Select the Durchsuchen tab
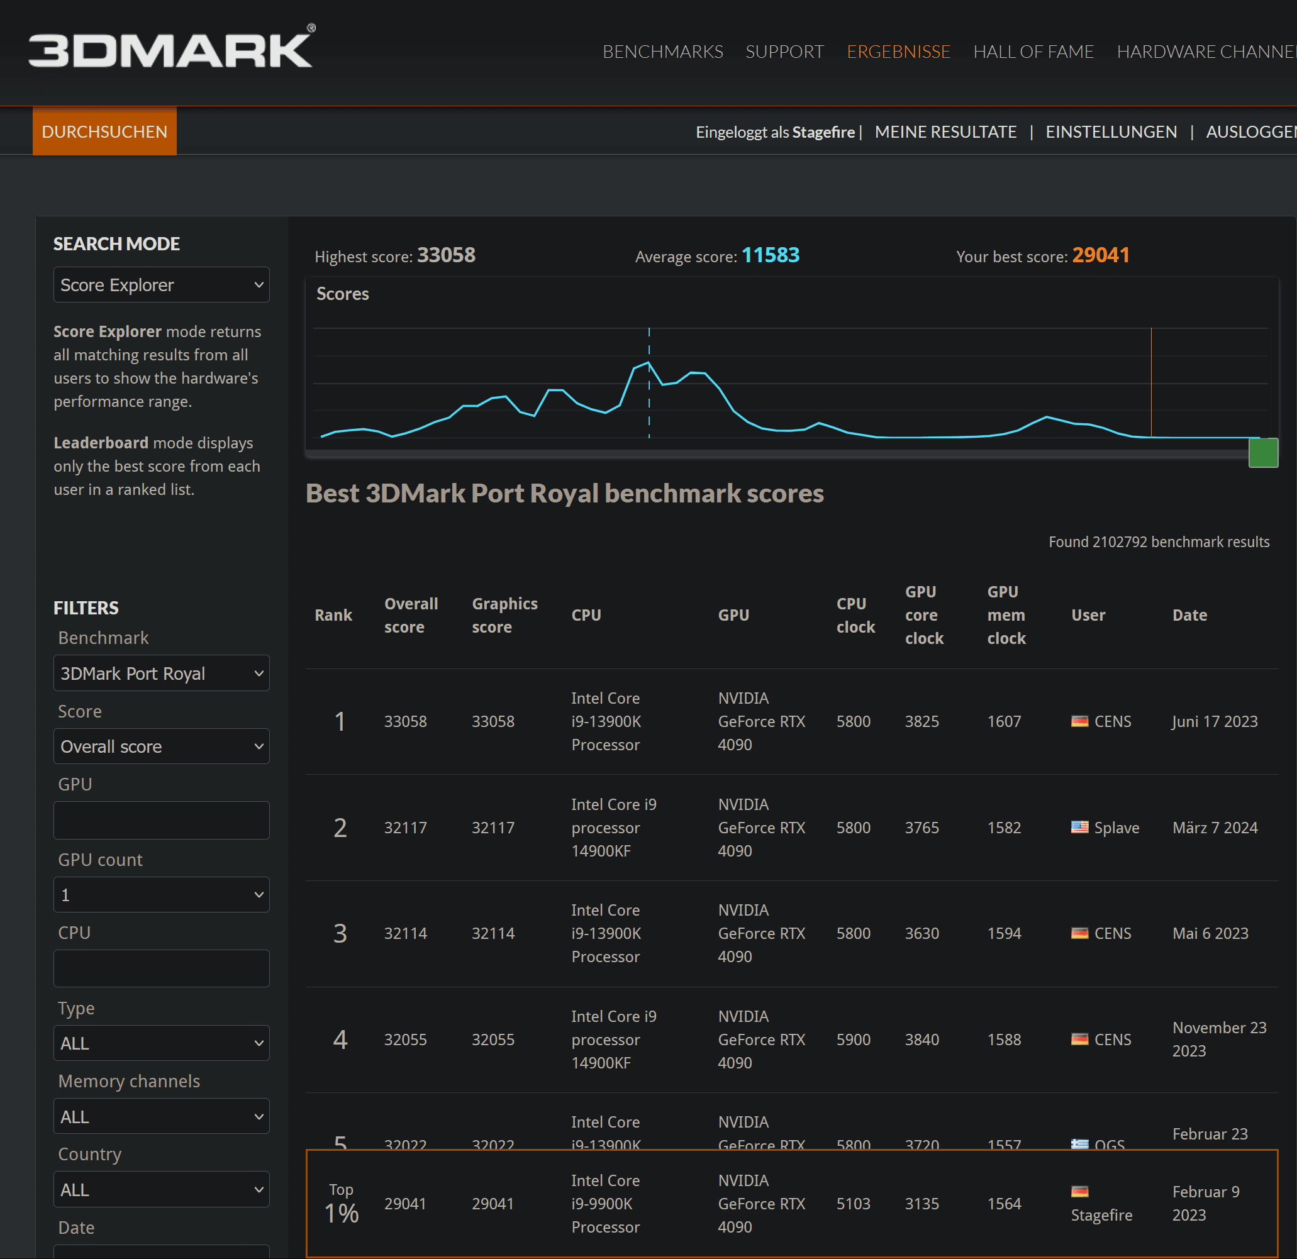 (x=104, y=131)
